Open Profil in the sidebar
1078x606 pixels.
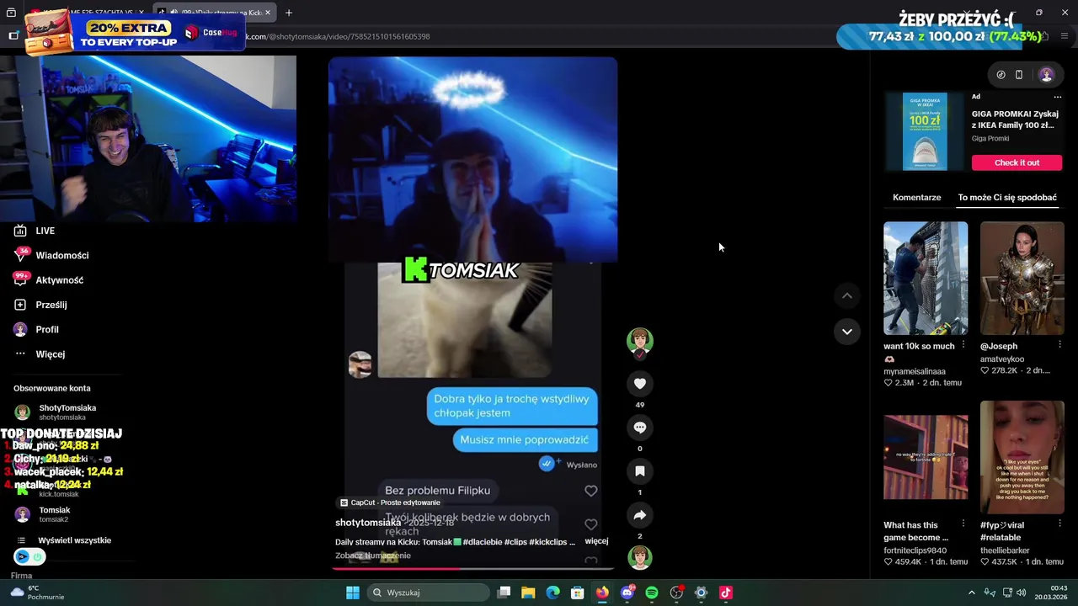(x=36, y=329)
